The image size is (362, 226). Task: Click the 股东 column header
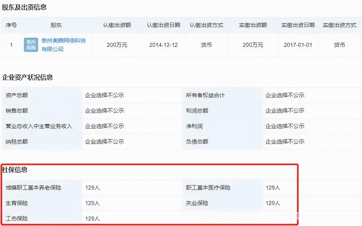coord(56,25)
